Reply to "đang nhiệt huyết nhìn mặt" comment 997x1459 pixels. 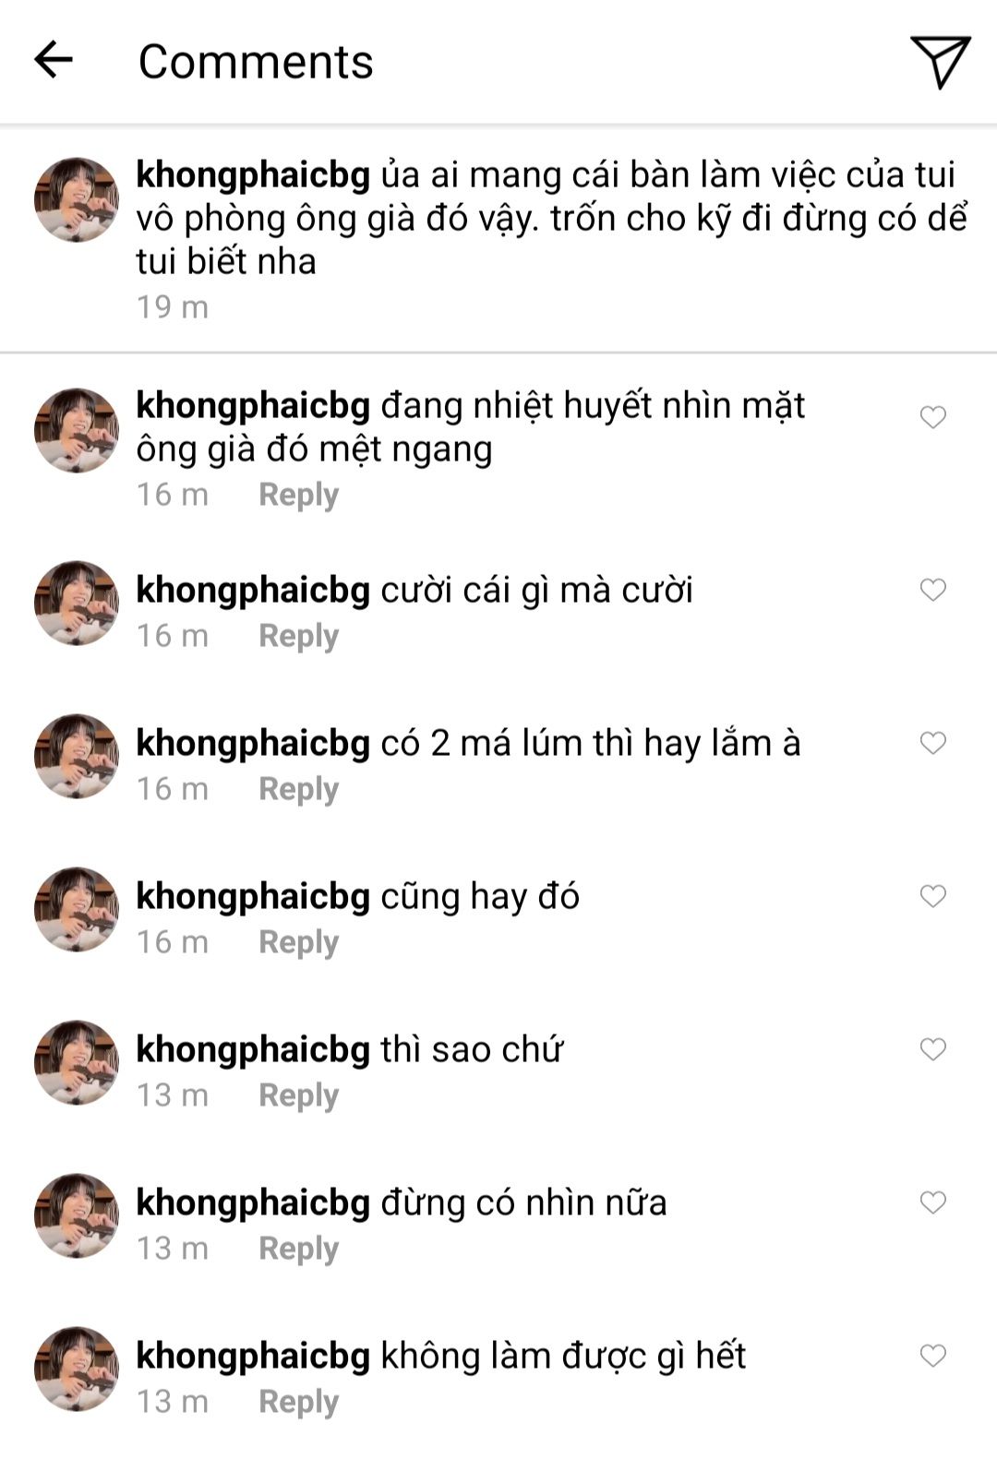[x=298, y=495]
